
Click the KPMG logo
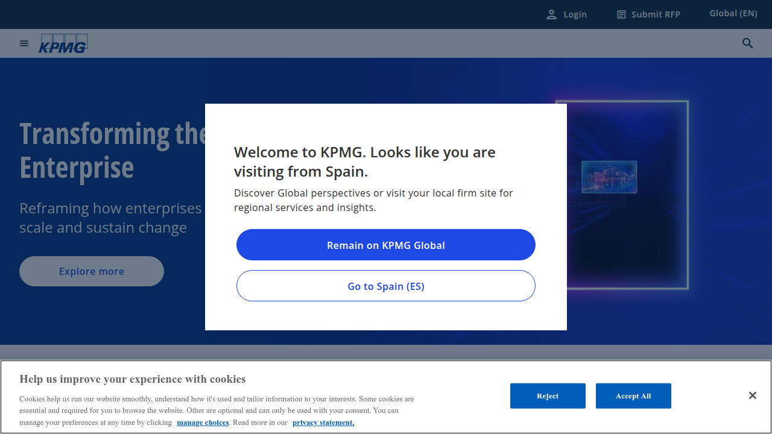[x=63, y=43]
